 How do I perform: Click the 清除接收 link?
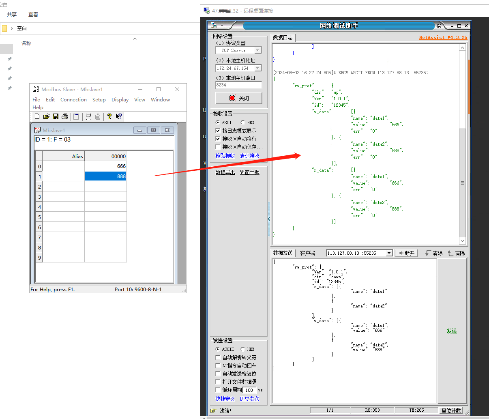(x=249, y=156)
